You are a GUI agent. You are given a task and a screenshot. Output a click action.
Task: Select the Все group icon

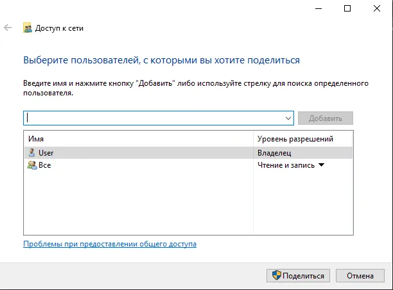(32, 165)
